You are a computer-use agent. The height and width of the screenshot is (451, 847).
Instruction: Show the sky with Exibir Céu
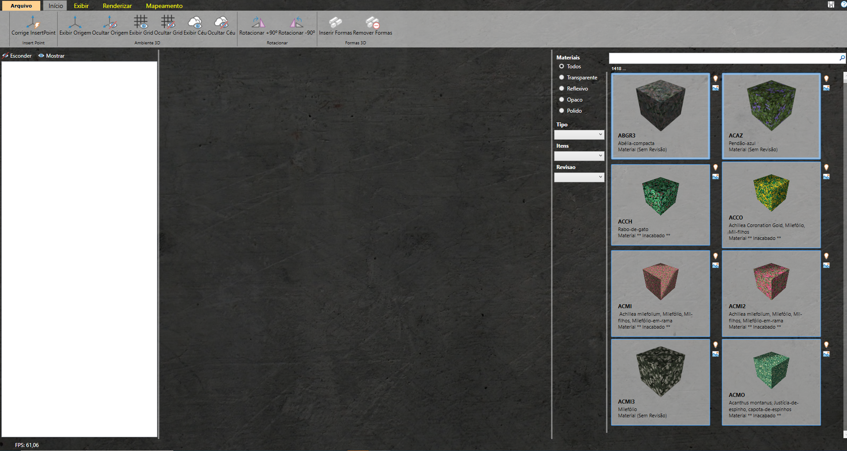click(x=195, y=26)
